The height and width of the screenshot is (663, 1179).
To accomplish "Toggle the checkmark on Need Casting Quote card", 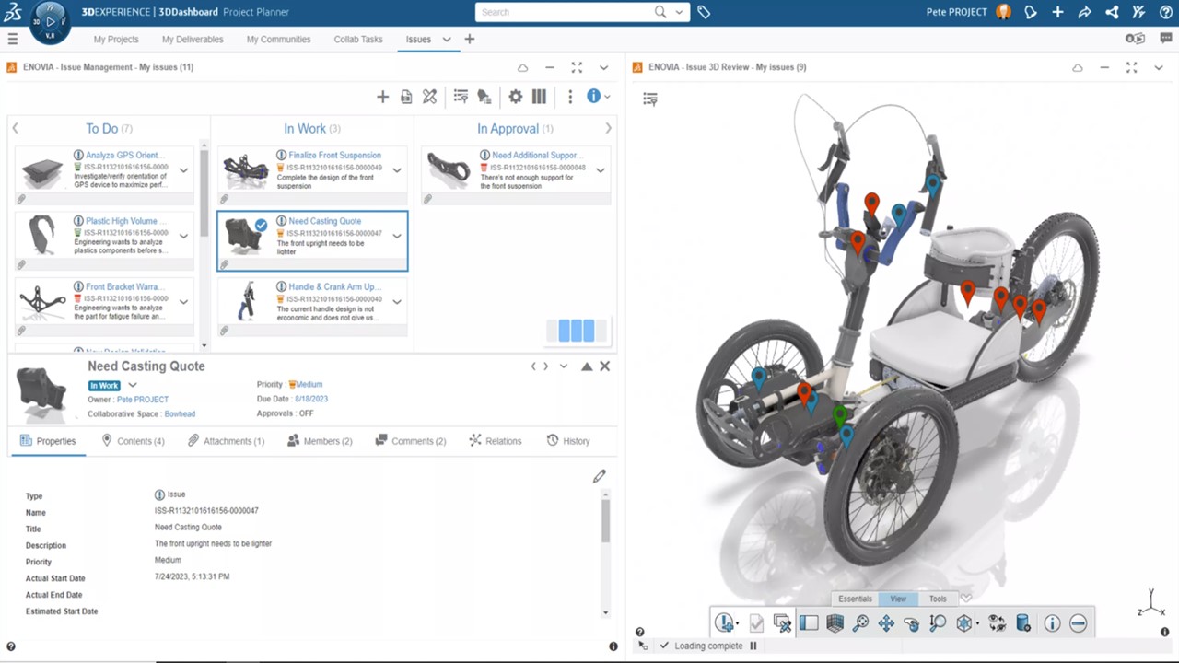I will (262, 225).
